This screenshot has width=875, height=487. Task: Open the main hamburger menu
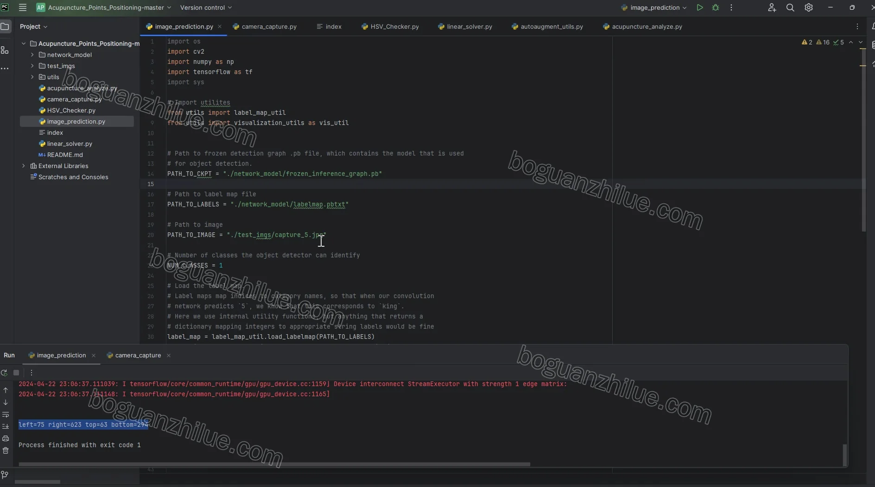click(22, 7)
